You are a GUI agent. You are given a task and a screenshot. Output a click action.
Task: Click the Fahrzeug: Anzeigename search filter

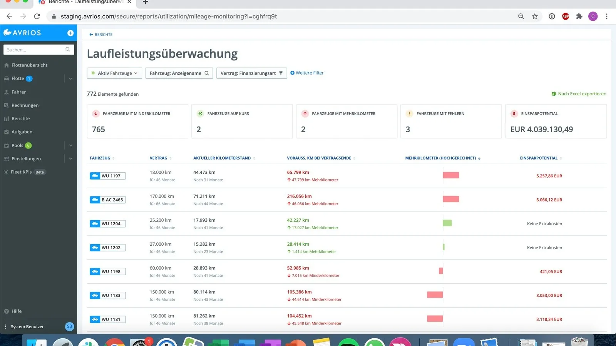[179, 73]
